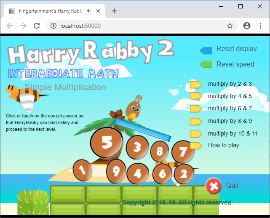Switch to Fingertainment's Harry Rabby tab
The image size is (270, 218).
click(54, 11)
